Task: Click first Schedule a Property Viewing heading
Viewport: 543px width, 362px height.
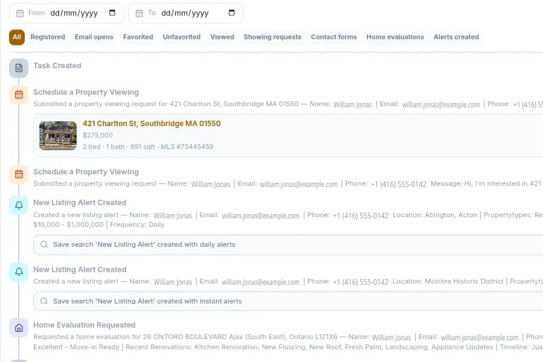Action: click(86, 92)
